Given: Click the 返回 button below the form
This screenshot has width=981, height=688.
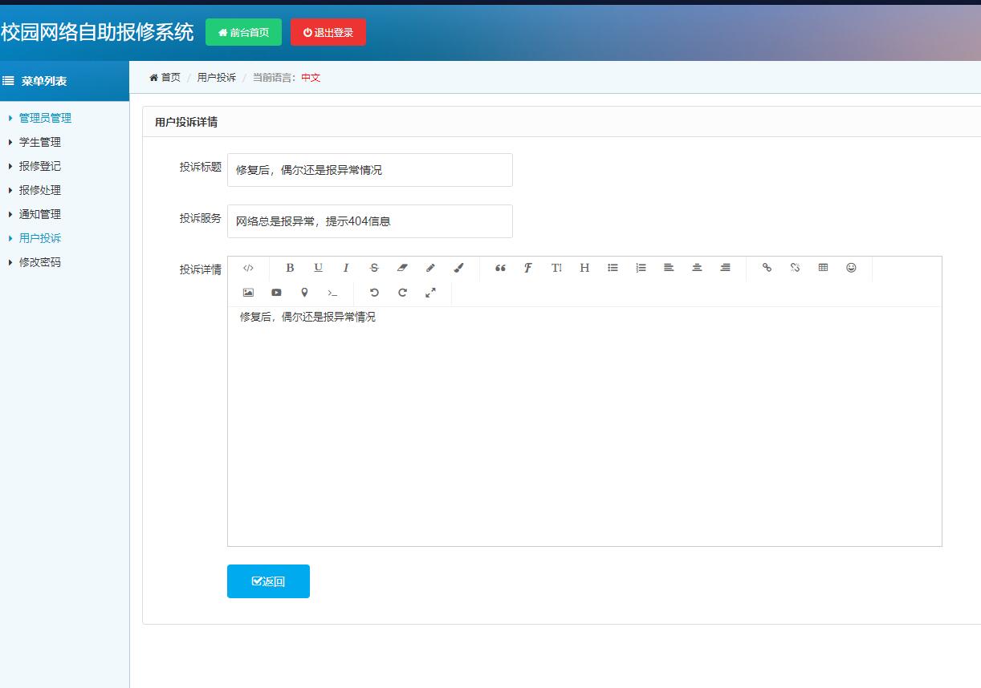Looking at the screenshot, I should [x=267, y=581].
